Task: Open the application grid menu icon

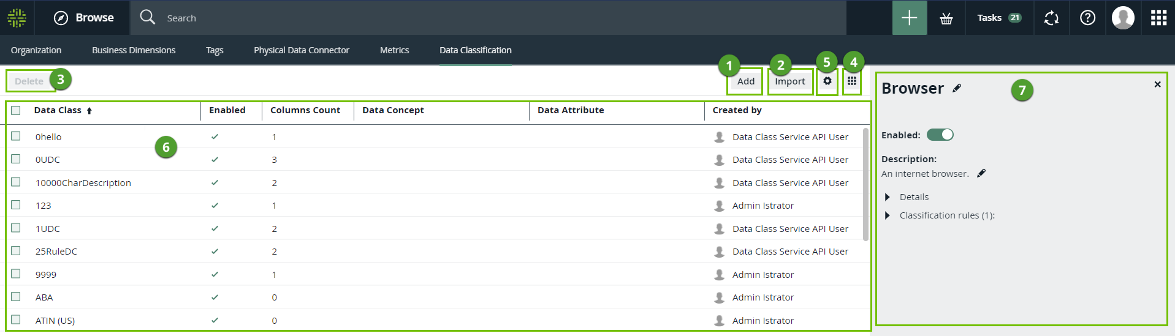Action: [x=1158, y=18]
